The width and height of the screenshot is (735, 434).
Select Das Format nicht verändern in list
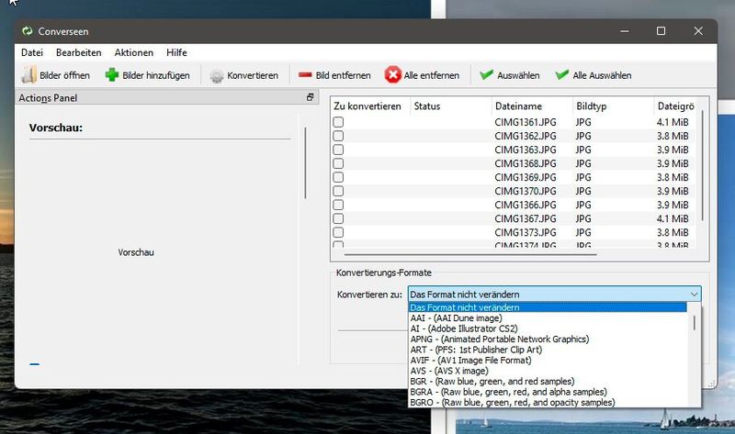(x=547, y=307)
